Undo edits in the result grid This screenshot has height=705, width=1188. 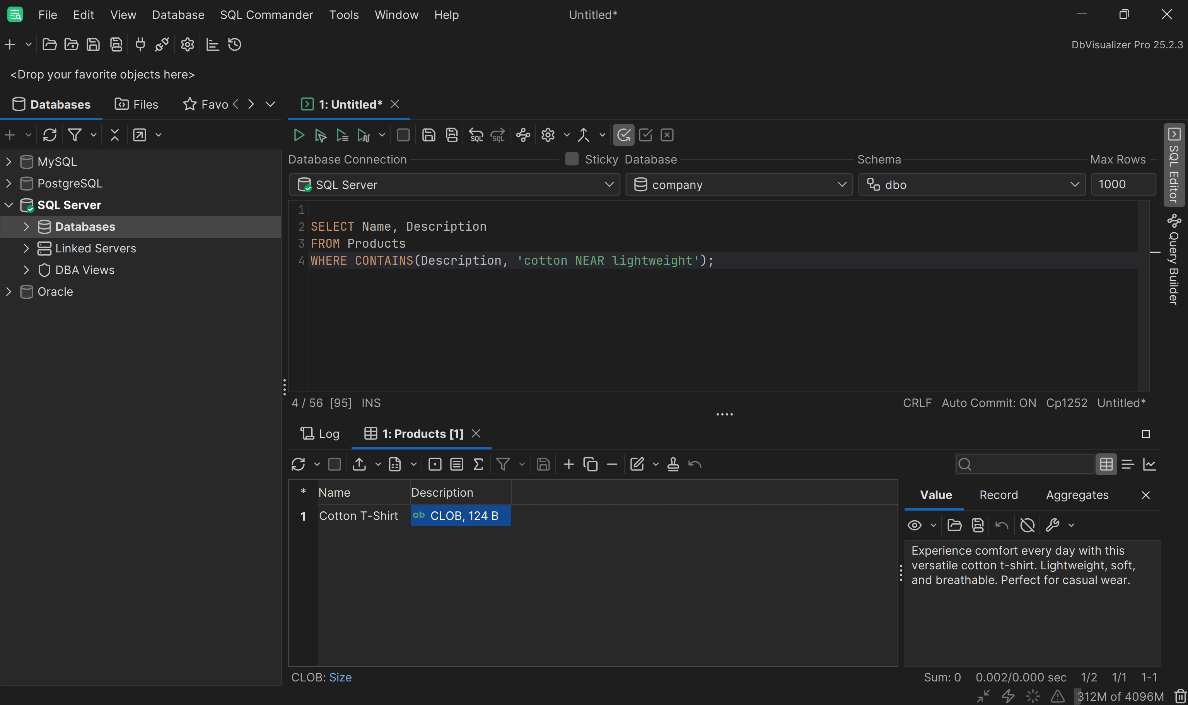tap(695, 464)
